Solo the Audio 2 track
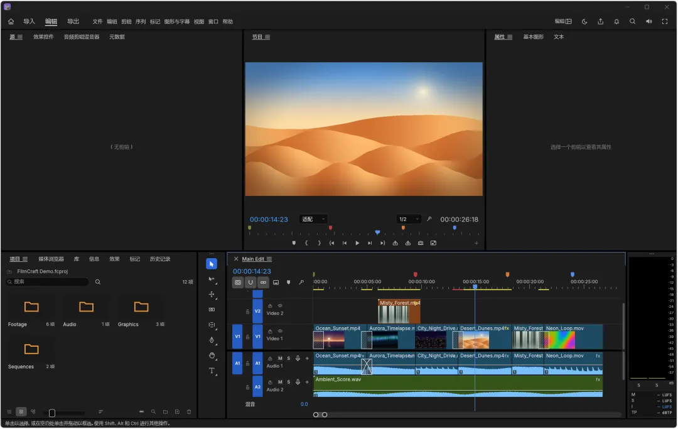The height and width of the screenshot is (429, 678). click(x=288, y=383)
